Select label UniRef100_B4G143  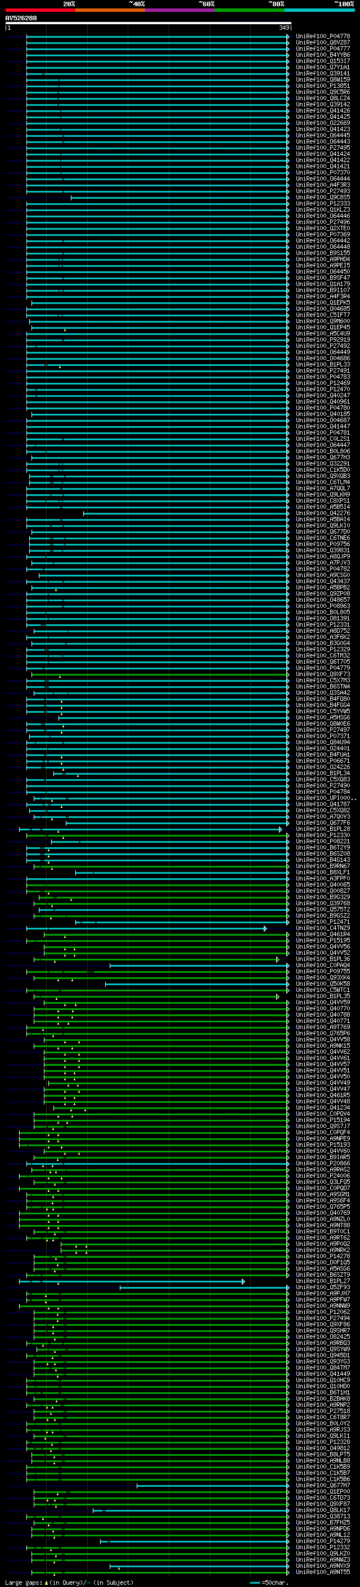[323, 860]
